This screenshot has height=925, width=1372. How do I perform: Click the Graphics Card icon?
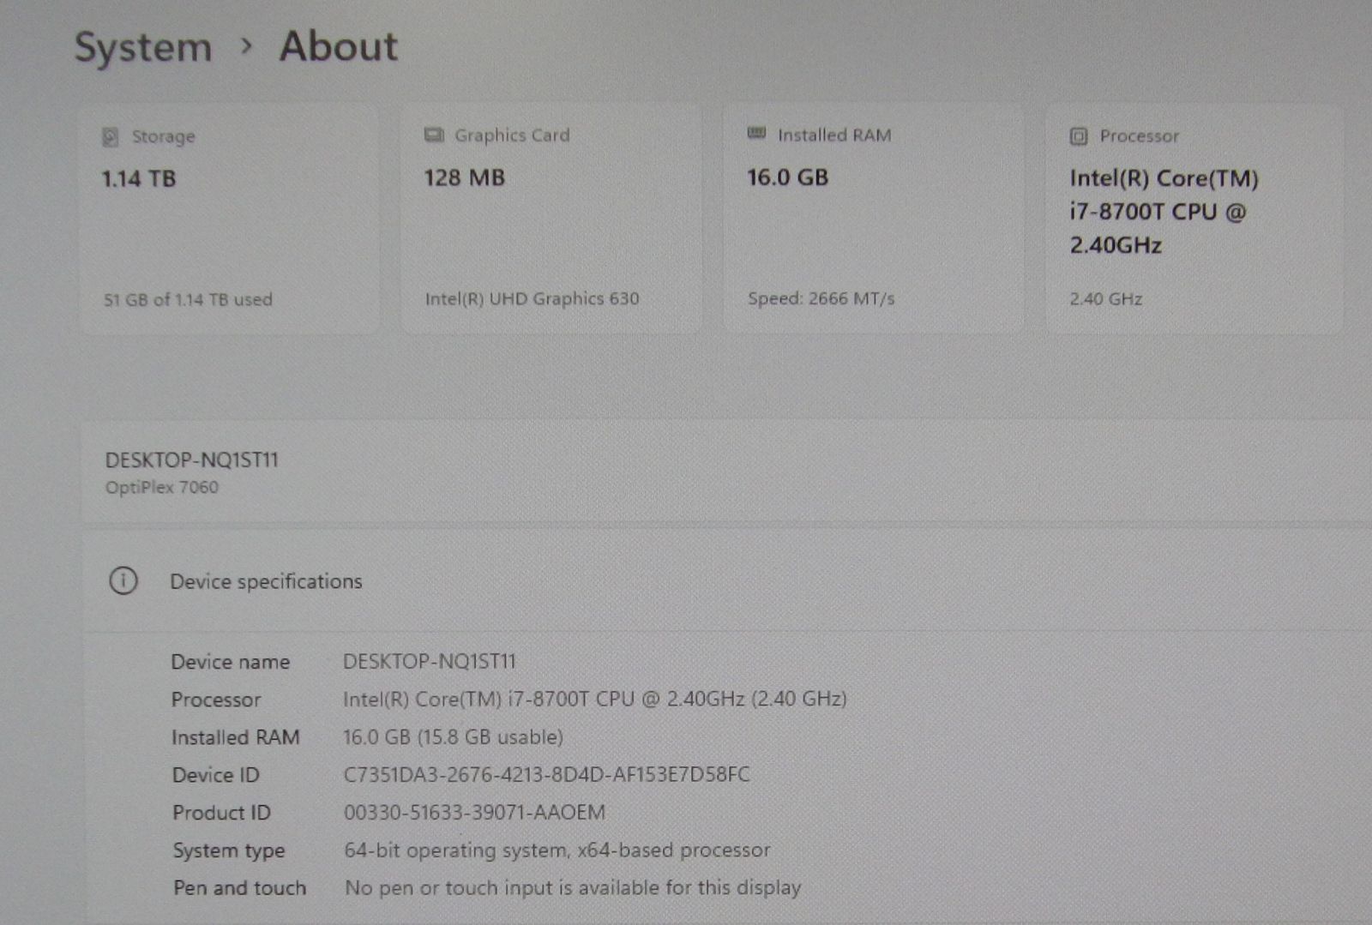coord(434,135)
